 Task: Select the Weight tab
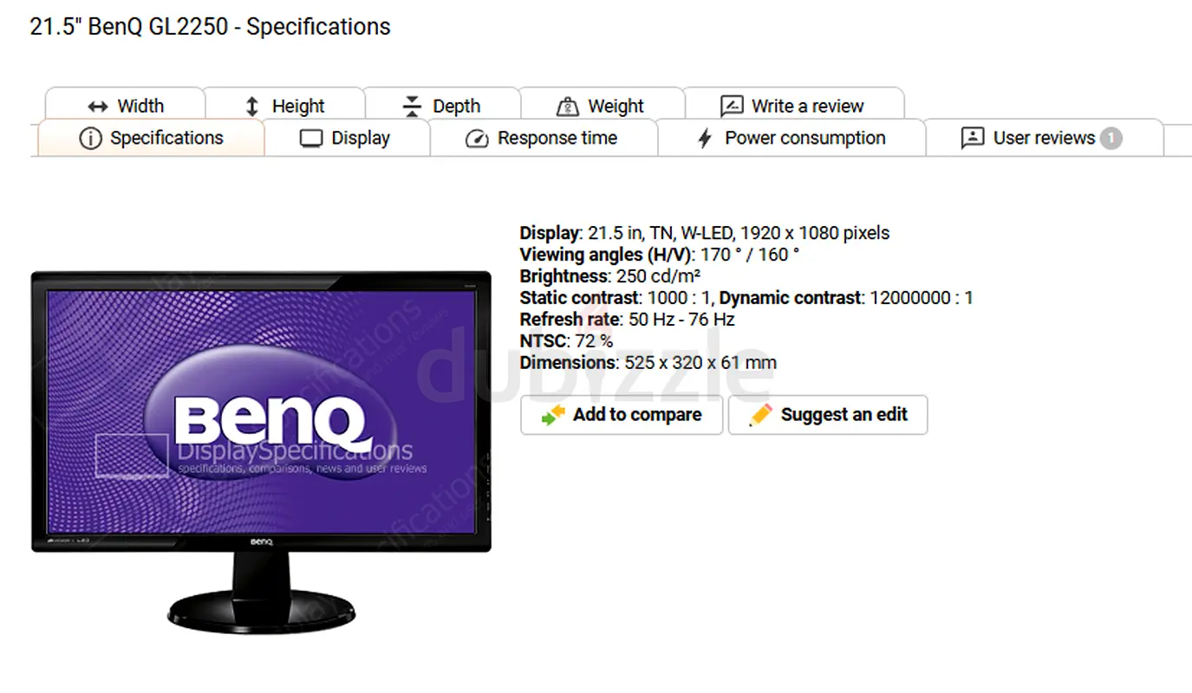pos(602,105)
